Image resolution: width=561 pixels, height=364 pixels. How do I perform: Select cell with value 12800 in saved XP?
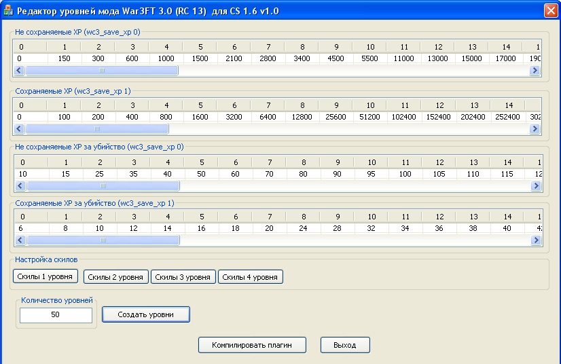point(302,117)
